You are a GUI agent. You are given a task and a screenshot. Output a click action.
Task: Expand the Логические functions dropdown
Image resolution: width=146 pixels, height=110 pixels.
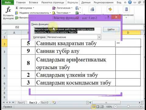click(72, 8)
